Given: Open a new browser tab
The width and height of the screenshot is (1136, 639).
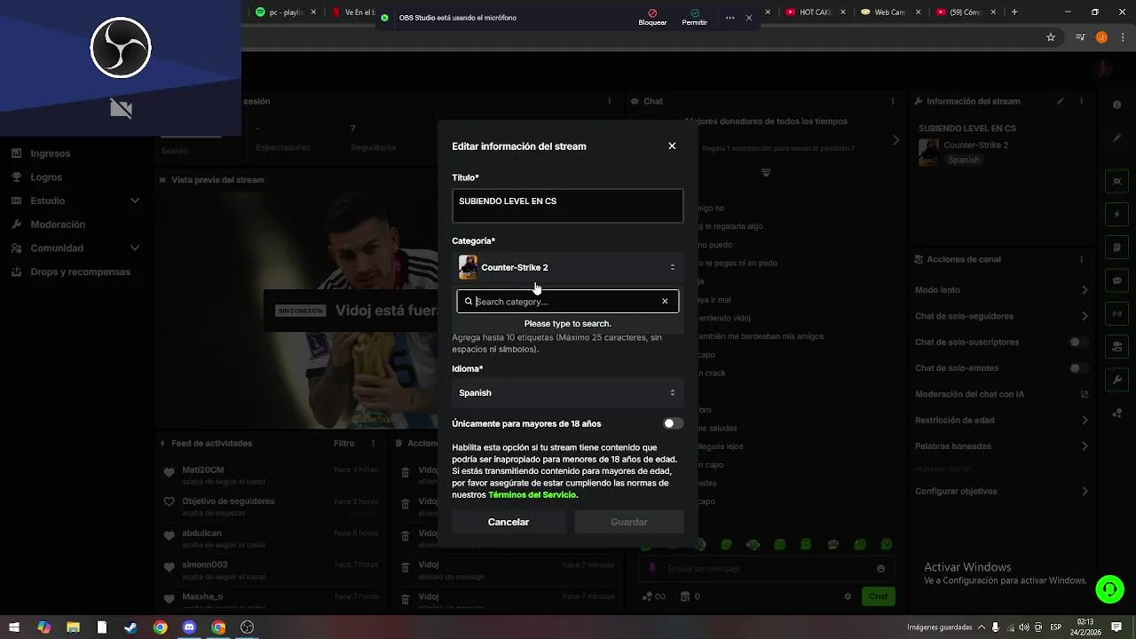Looking at the screenshot, I should coord(1014,12).
